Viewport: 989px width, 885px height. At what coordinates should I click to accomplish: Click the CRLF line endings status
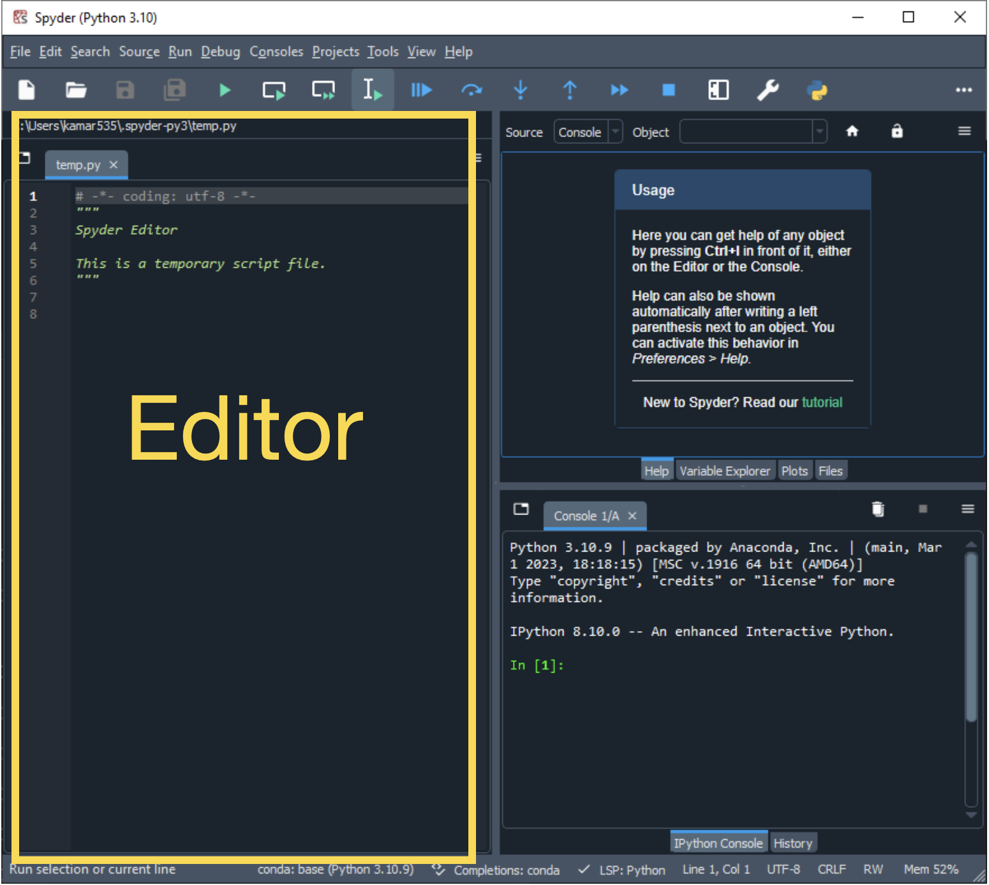tap(832, 870)
